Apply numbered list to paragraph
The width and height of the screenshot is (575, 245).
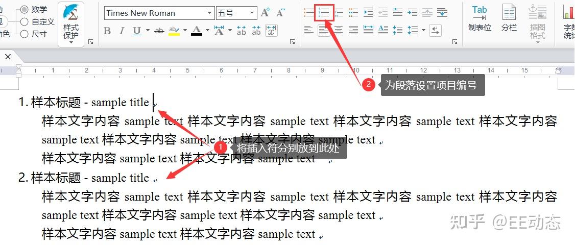pyautogui.click(x=324, y=13)
